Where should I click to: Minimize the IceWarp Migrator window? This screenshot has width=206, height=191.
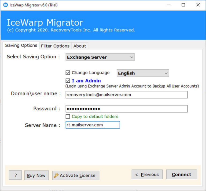(x=169, y=5)
